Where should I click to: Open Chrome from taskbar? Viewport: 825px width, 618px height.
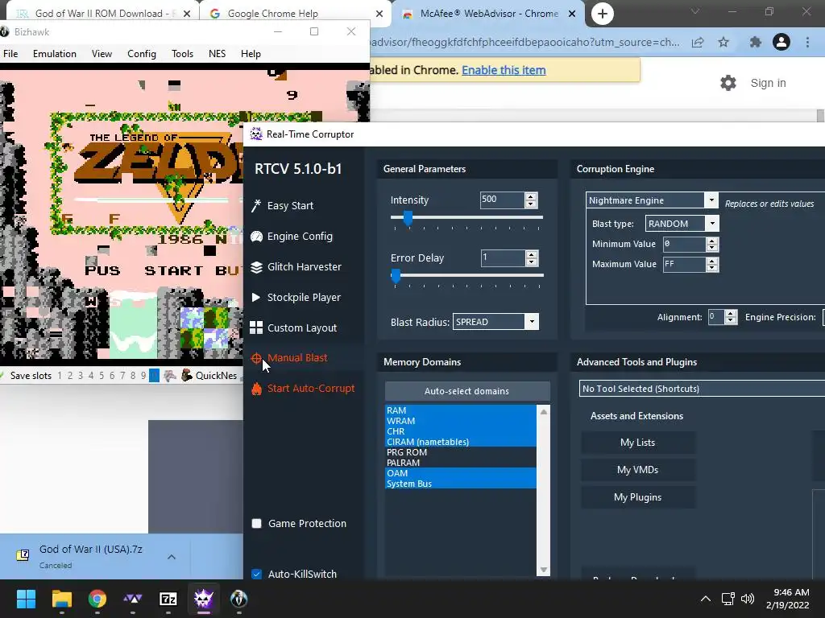(x=97, y=599)
